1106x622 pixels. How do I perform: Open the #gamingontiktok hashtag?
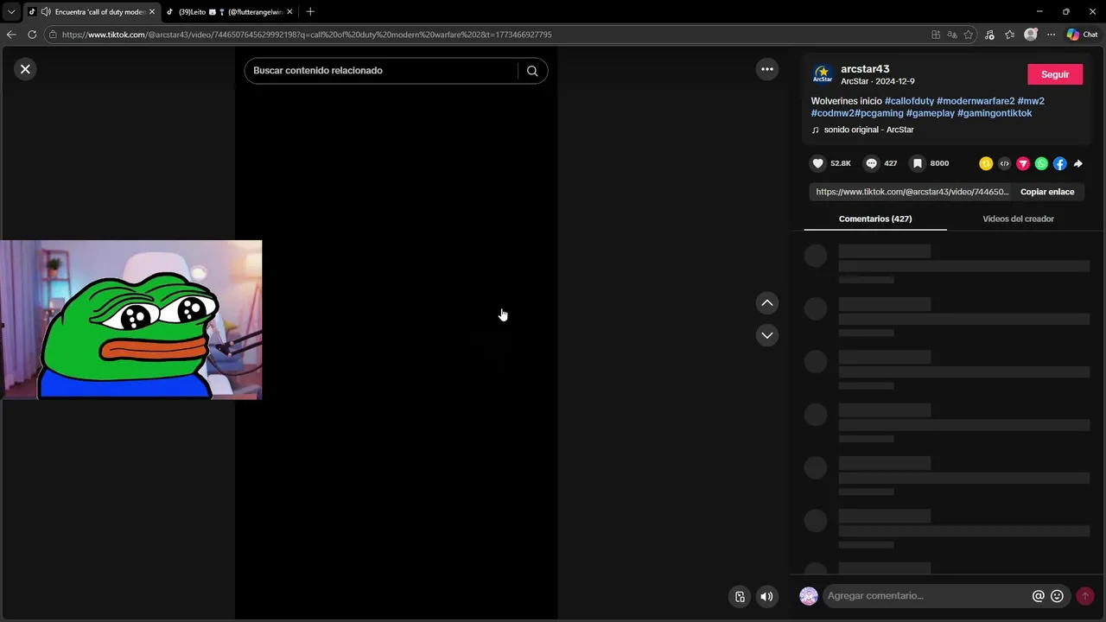pyautogui.click(x=995, y=113)
